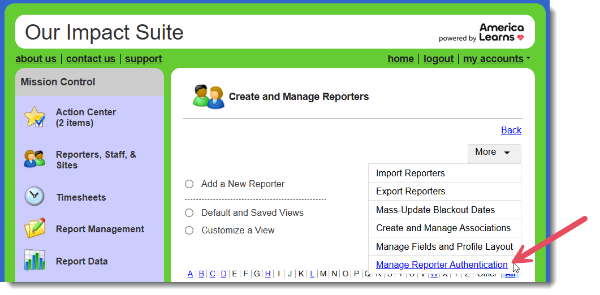
Task: Filter reporters by letter H
Action: click(268, 274)
